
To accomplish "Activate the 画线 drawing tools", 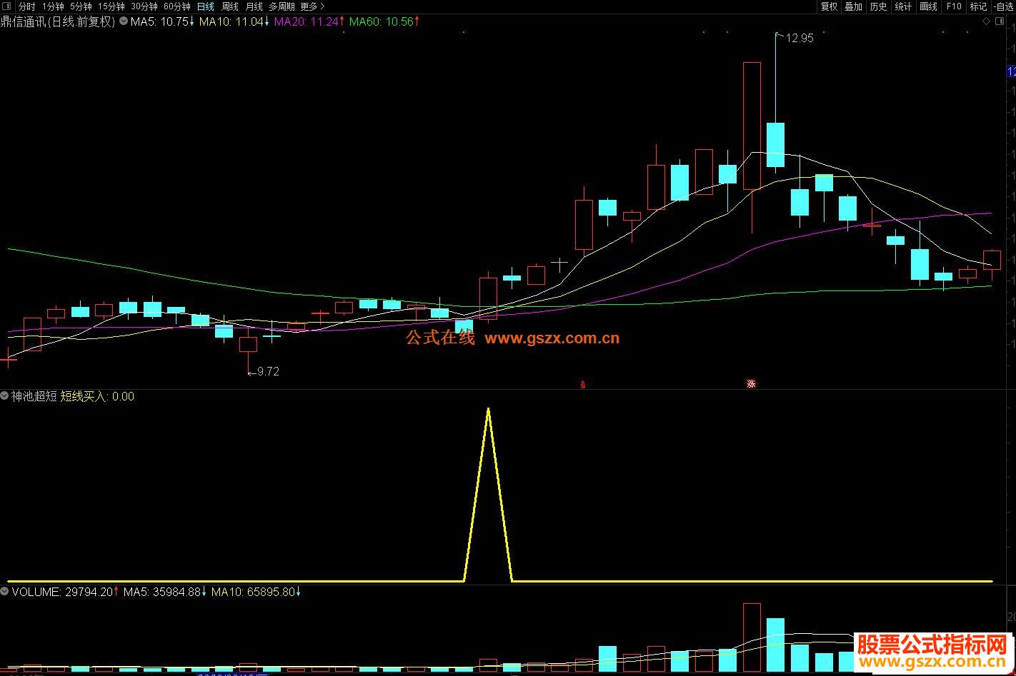I will [x=928, y=6].
